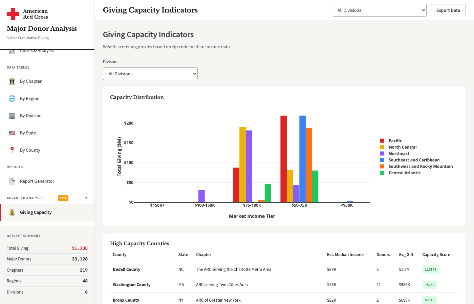Image resolution: width=474 pixels, height=304 pixels.
Task: Click the green Central Atlantic bar in $75-100K
Action: pos(268,193)
